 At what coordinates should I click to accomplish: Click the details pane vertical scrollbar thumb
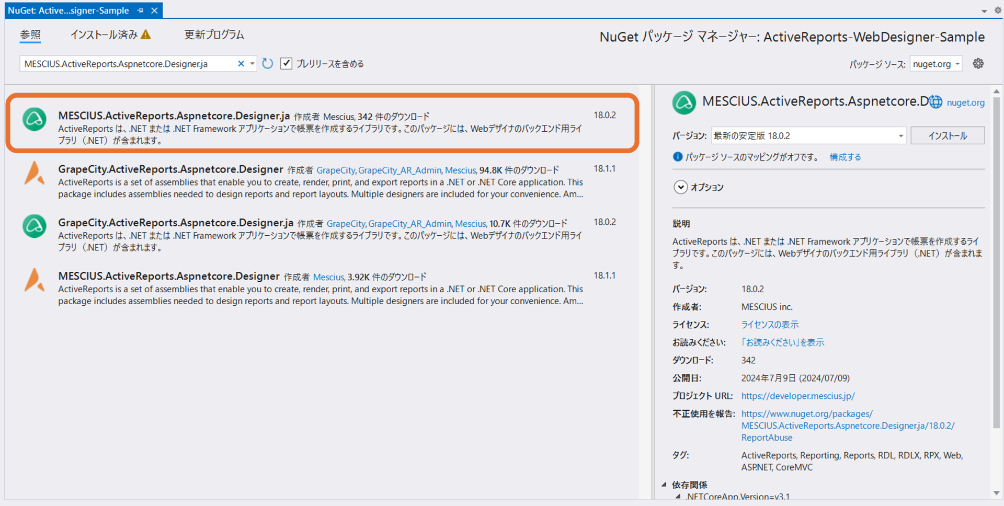click(997, 263)
